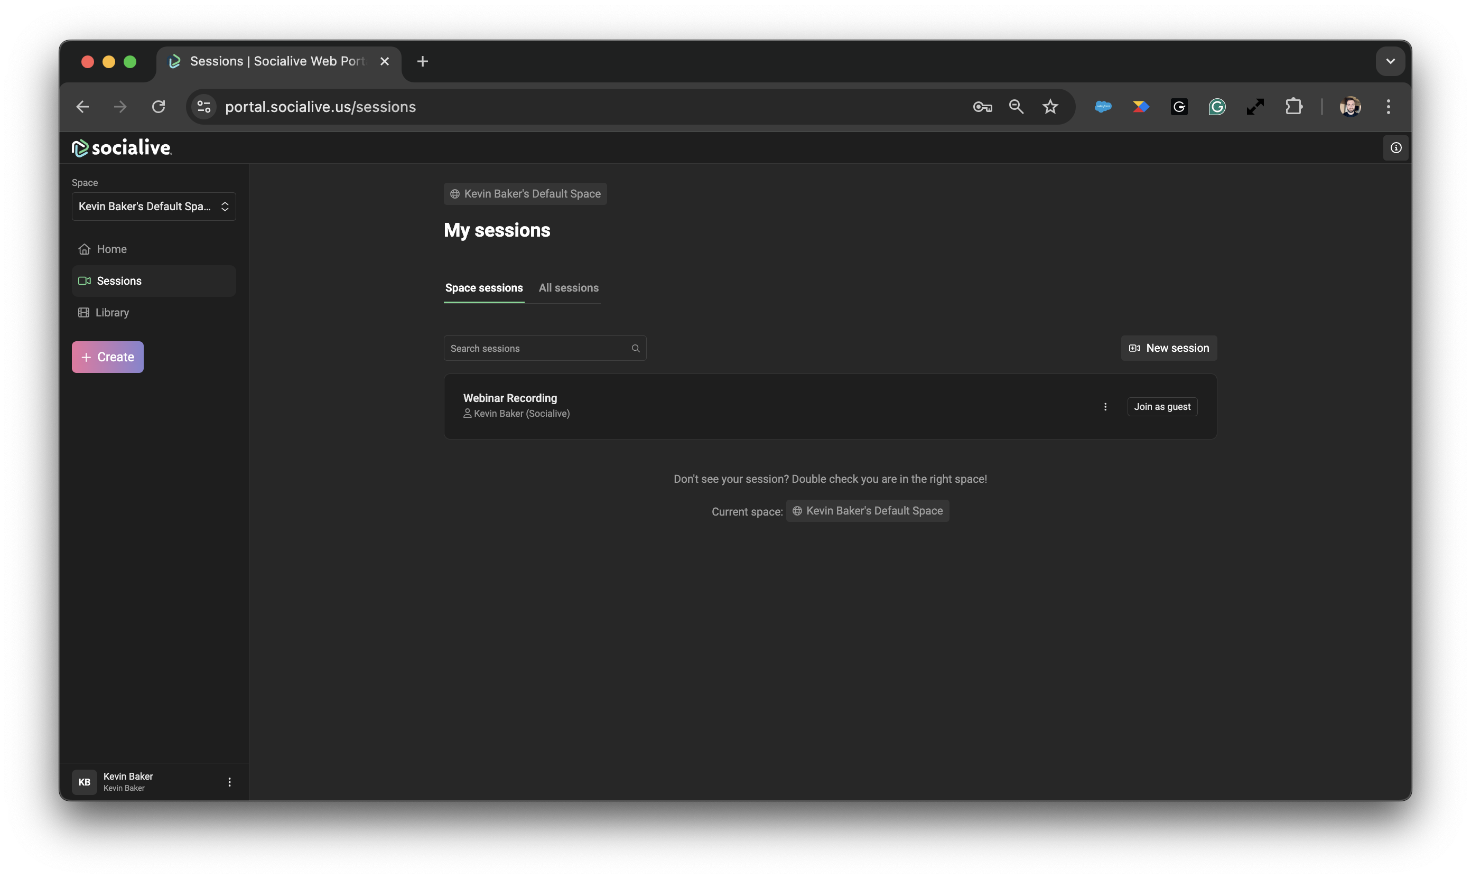This screenshot has height=879, width=1471.
Task: Open Chrome extensions puzzle icon
Action: pyautogui.click(x=1293, y=107)
